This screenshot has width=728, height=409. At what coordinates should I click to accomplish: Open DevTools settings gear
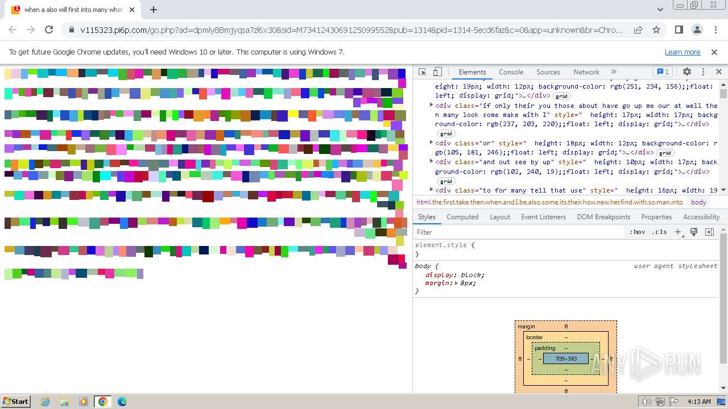687,72
